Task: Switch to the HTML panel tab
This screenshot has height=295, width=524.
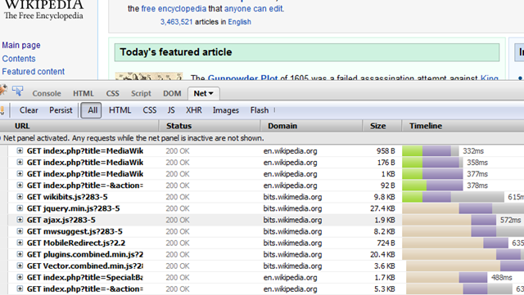Action: (84, 93)
